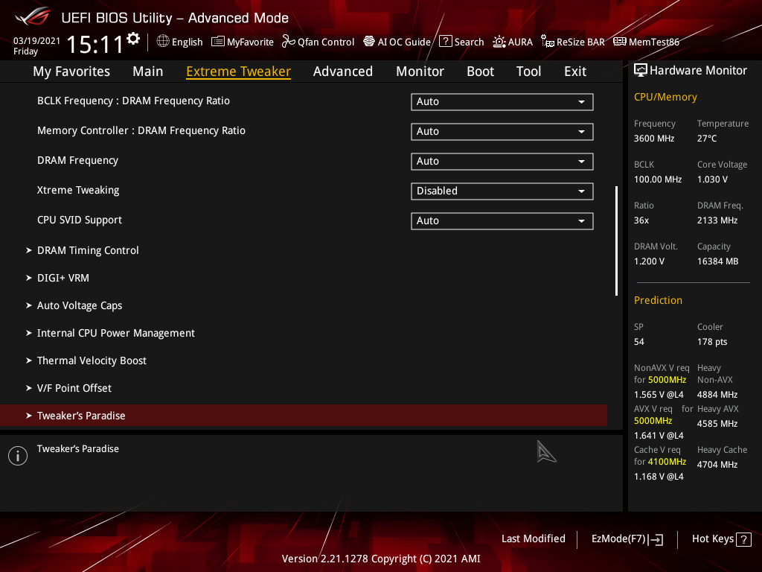Click Hot Keys button
The height and width of the screenshot is (572, 762).
coord(722,539)
